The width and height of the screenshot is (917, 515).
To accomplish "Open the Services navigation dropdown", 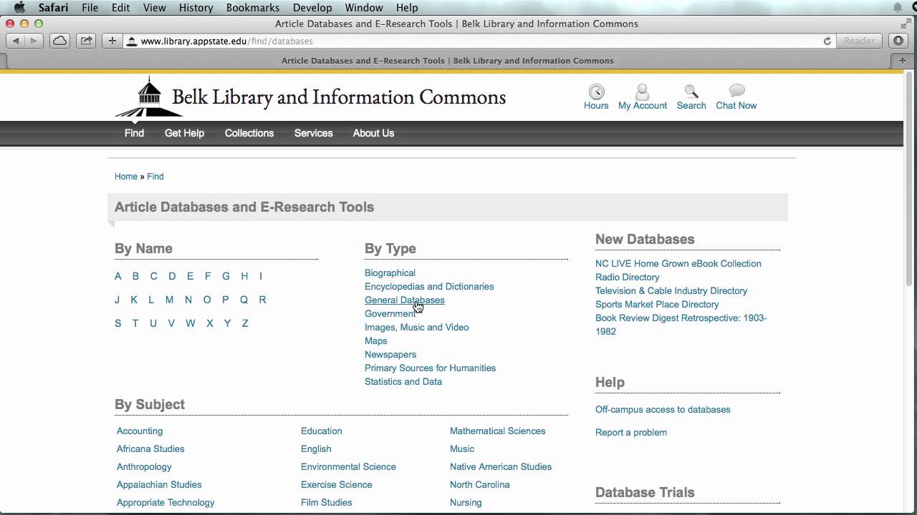I will pyautogui.click(x=313, y=133).
